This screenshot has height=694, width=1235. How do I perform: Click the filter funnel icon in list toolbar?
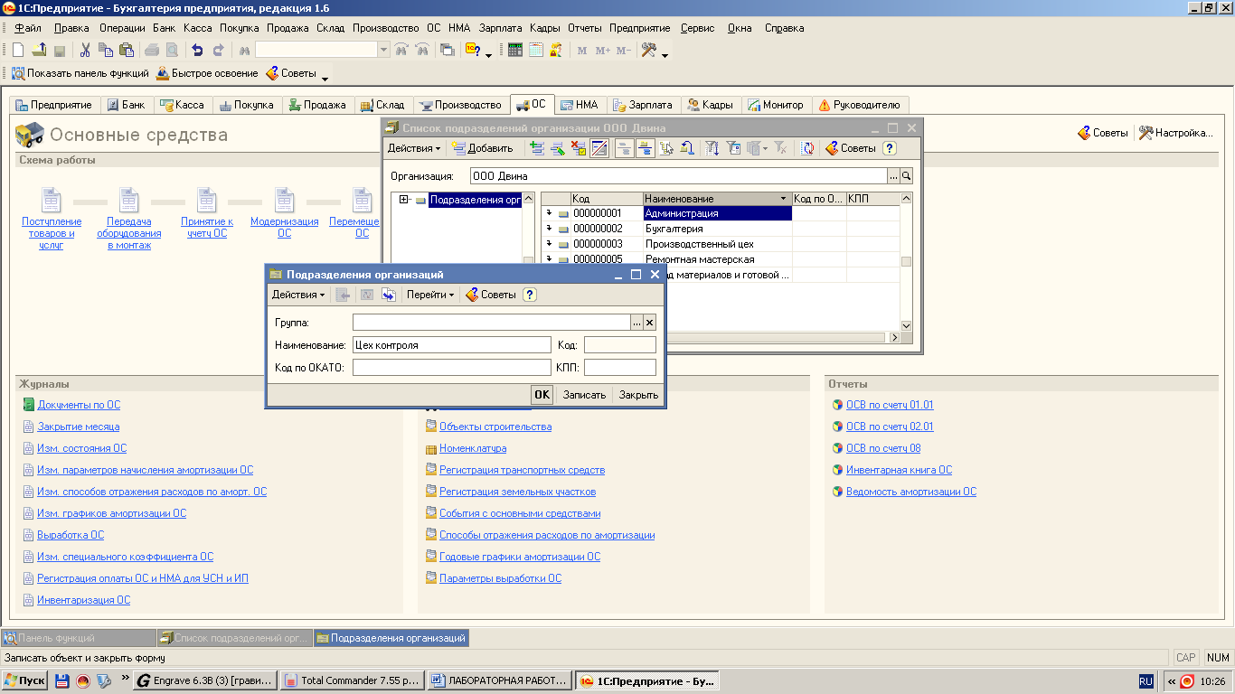pyautogui.click(x=712, y=148)
